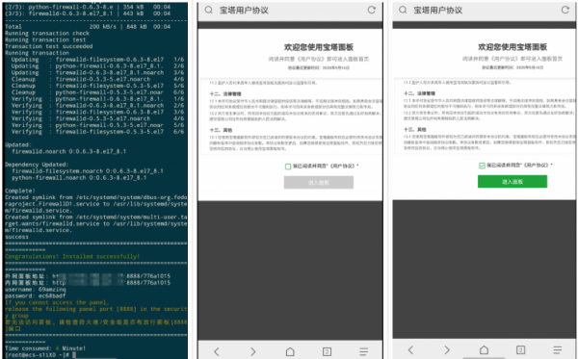Click the 十二、法律管辖 heading in the middle browser
578x359 pixels.
point(225,94)
